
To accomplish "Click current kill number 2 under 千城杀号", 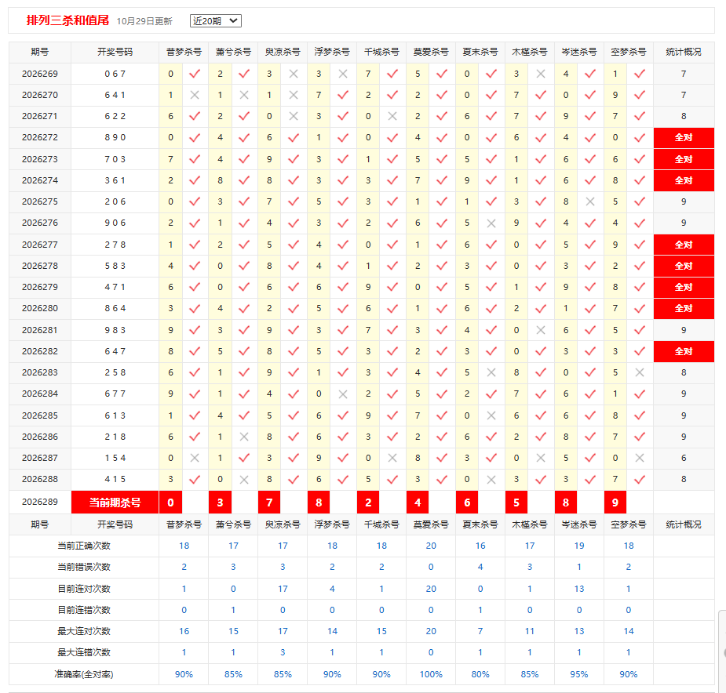I will click(368, 503).
